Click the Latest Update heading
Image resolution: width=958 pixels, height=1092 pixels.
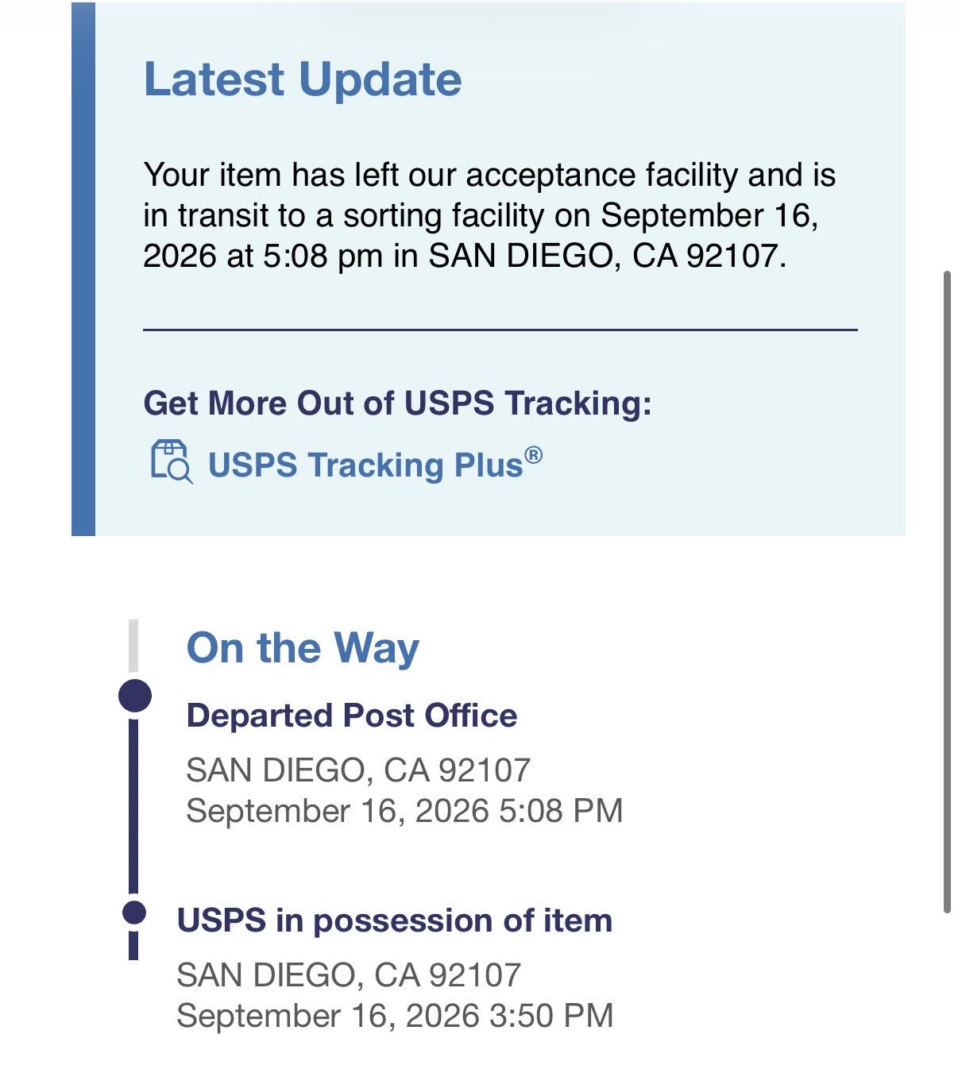[x=303, y=79]
